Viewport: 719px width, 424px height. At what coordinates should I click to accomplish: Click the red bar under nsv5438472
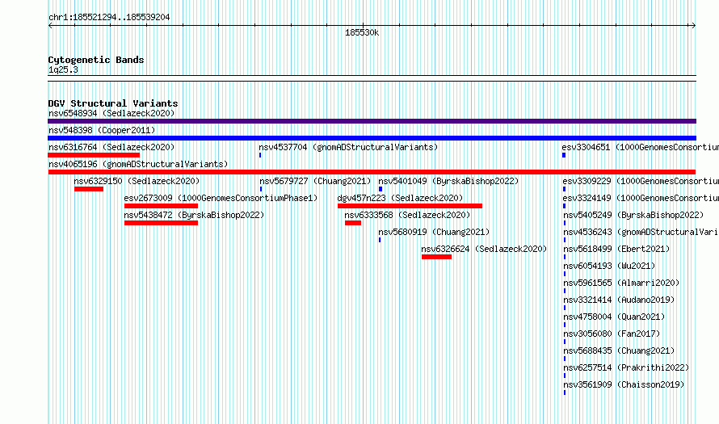161,223
